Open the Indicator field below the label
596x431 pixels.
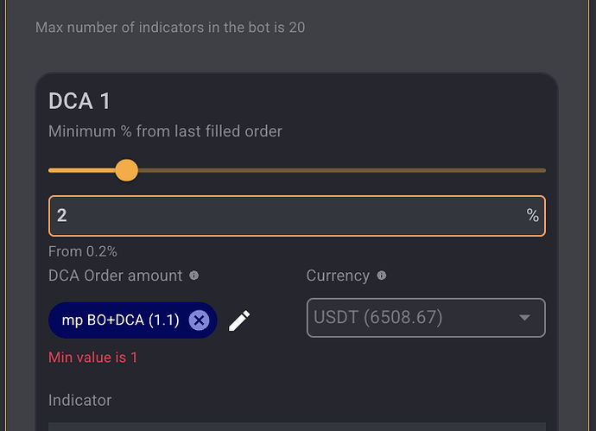[297, 427]
